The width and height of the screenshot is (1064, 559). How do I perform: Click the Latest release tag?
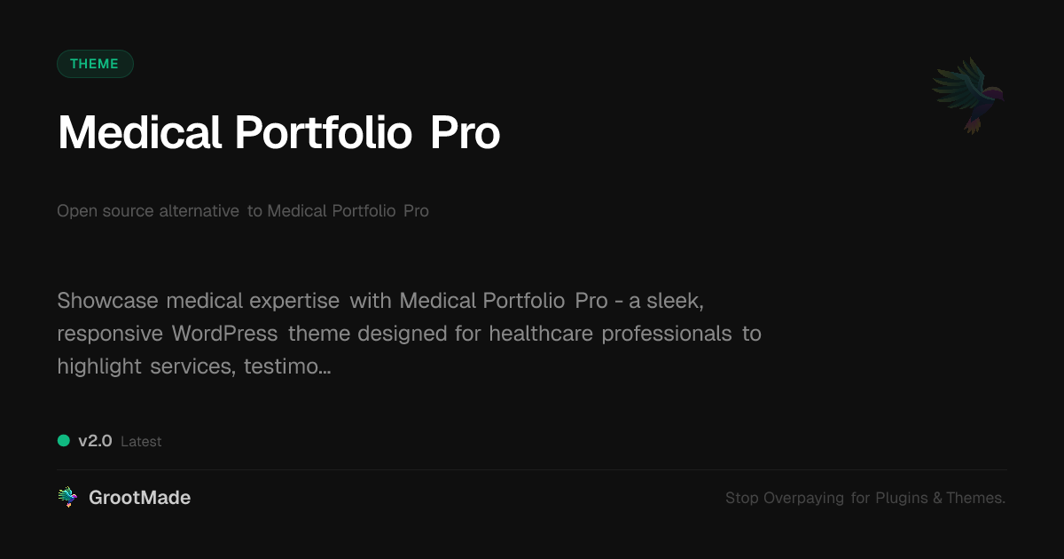pos(141,441)
